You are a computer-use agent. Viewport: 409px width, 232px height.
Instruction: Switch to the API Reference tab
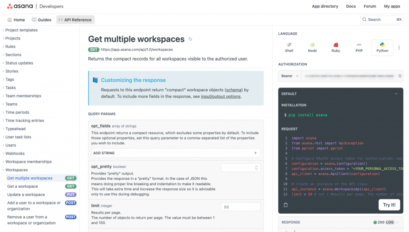[75, 20]
